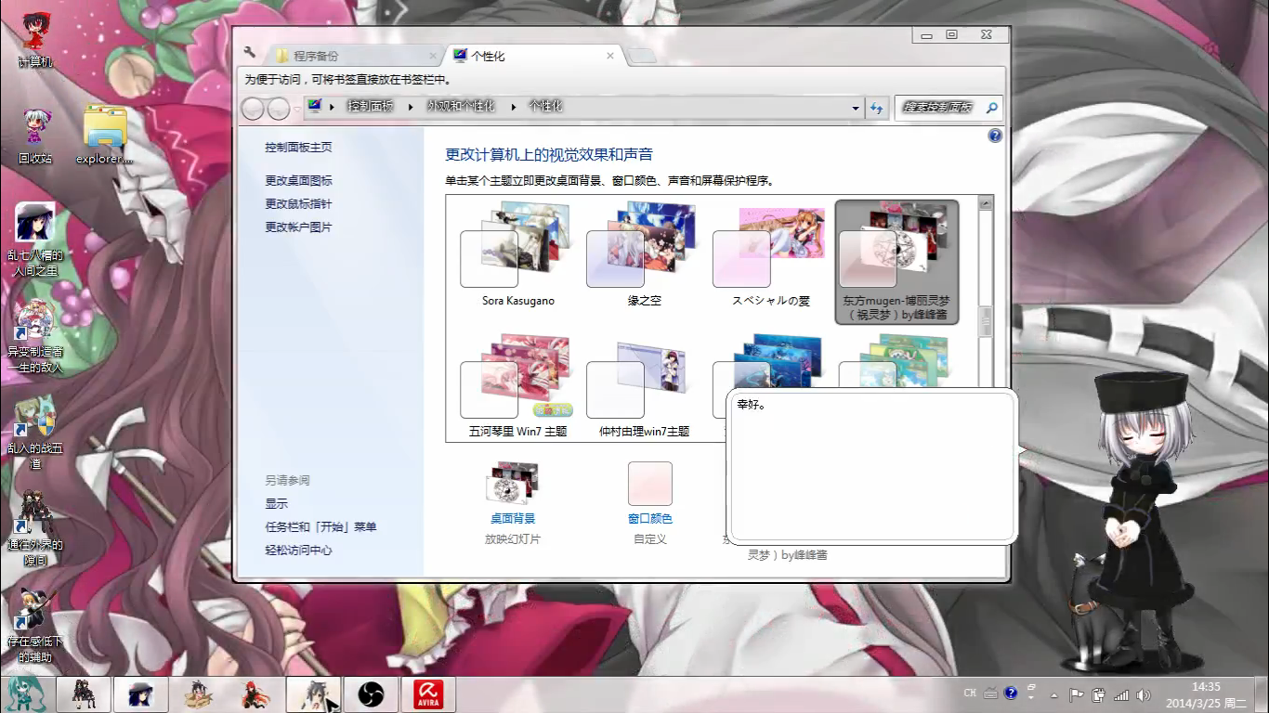Click the wrench settings icon beside the tabs
Image resolution: width=1269 pixels, height=713 pixels.
249,53
